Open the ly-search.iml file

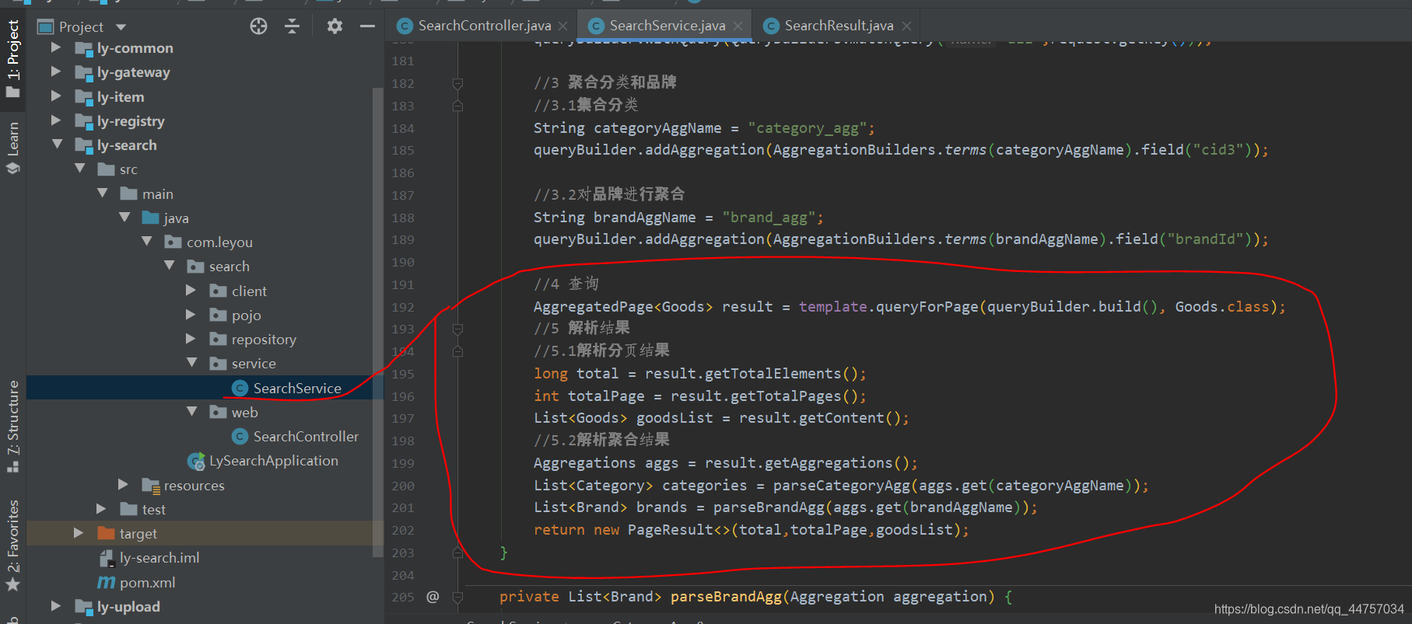click(159, 558)
